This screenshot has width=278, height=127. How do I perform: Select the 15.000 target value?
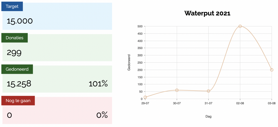[x=20, y=21]
